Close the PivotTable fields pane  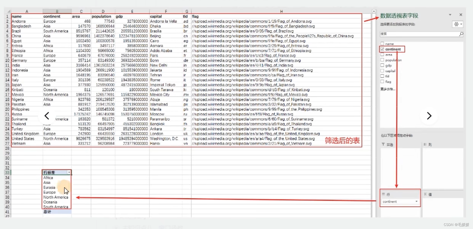tap(461, 15)
